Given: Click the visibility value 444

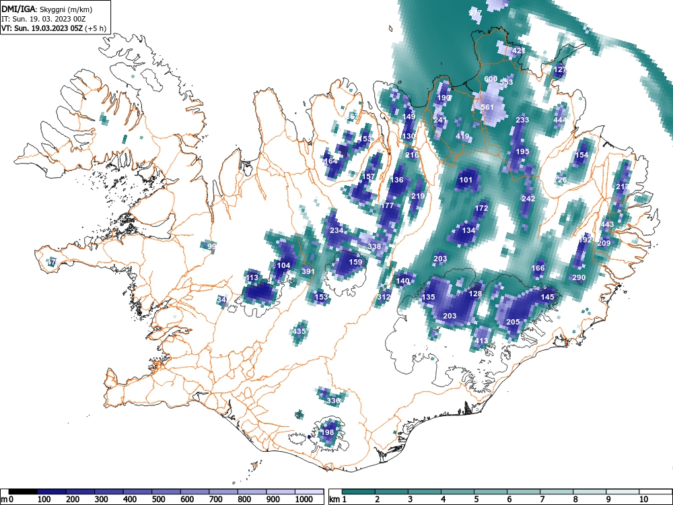Looking at the screenshot, I should 560,121.
